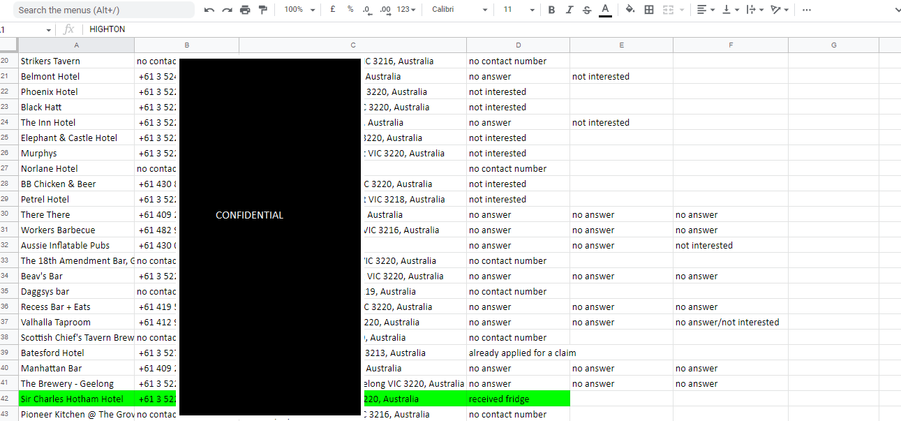Select column G header
This screenshot has height=421, width=901.
[834, 45]
